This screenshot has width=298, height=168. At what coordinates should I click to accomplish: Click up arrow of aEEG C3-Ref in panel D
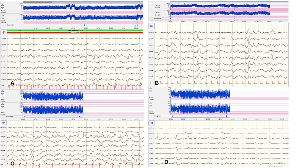pos(151,89)
